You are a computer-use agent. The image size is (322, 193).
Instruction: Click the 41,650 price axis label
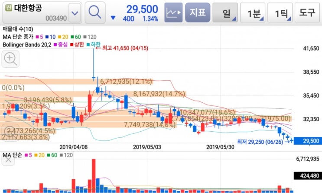311,48
